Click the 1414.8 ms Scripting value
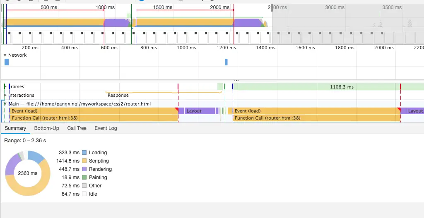424x218 pixels. [x=68, y=161]
